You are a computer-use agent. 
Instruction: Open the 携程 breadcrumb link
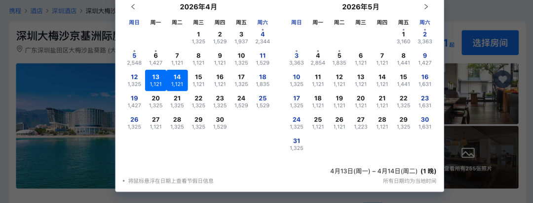pos(15,11)
